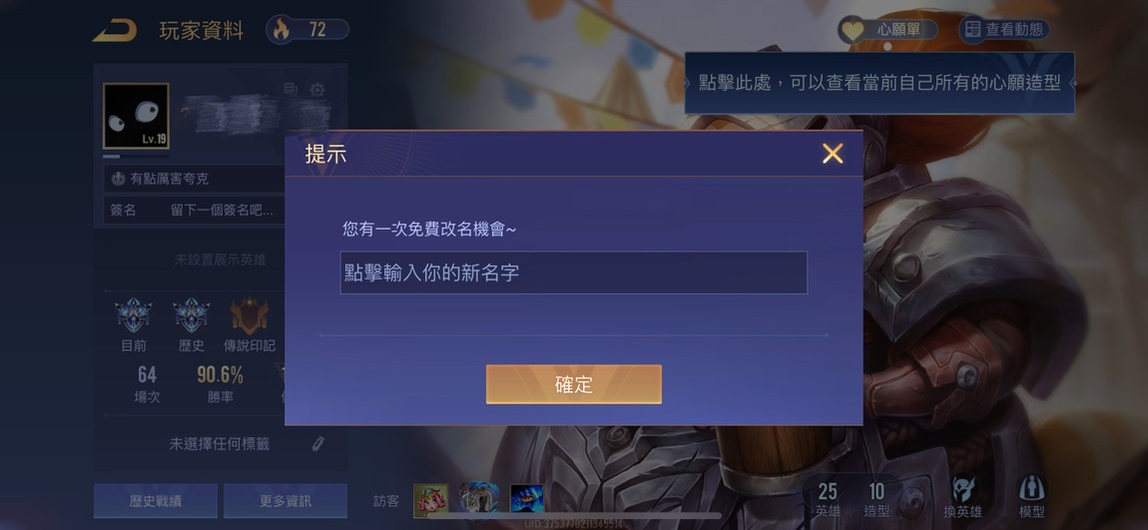Close the 提示 dialog with X
This screenshot has height=530, width=1148.
[833, 154]
